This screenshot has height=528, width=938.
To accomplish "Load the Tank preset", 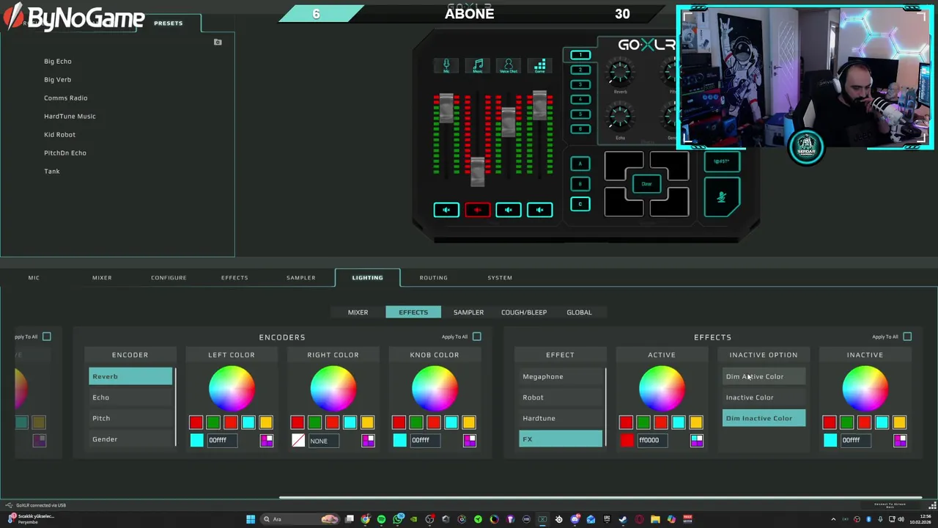I will [52, 172].
